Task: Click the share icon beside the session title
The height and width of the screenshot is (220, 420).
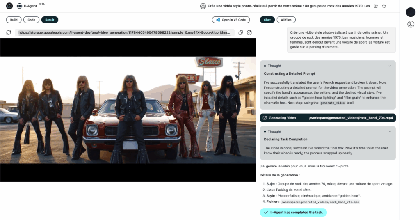Action: tap(376, 6)
